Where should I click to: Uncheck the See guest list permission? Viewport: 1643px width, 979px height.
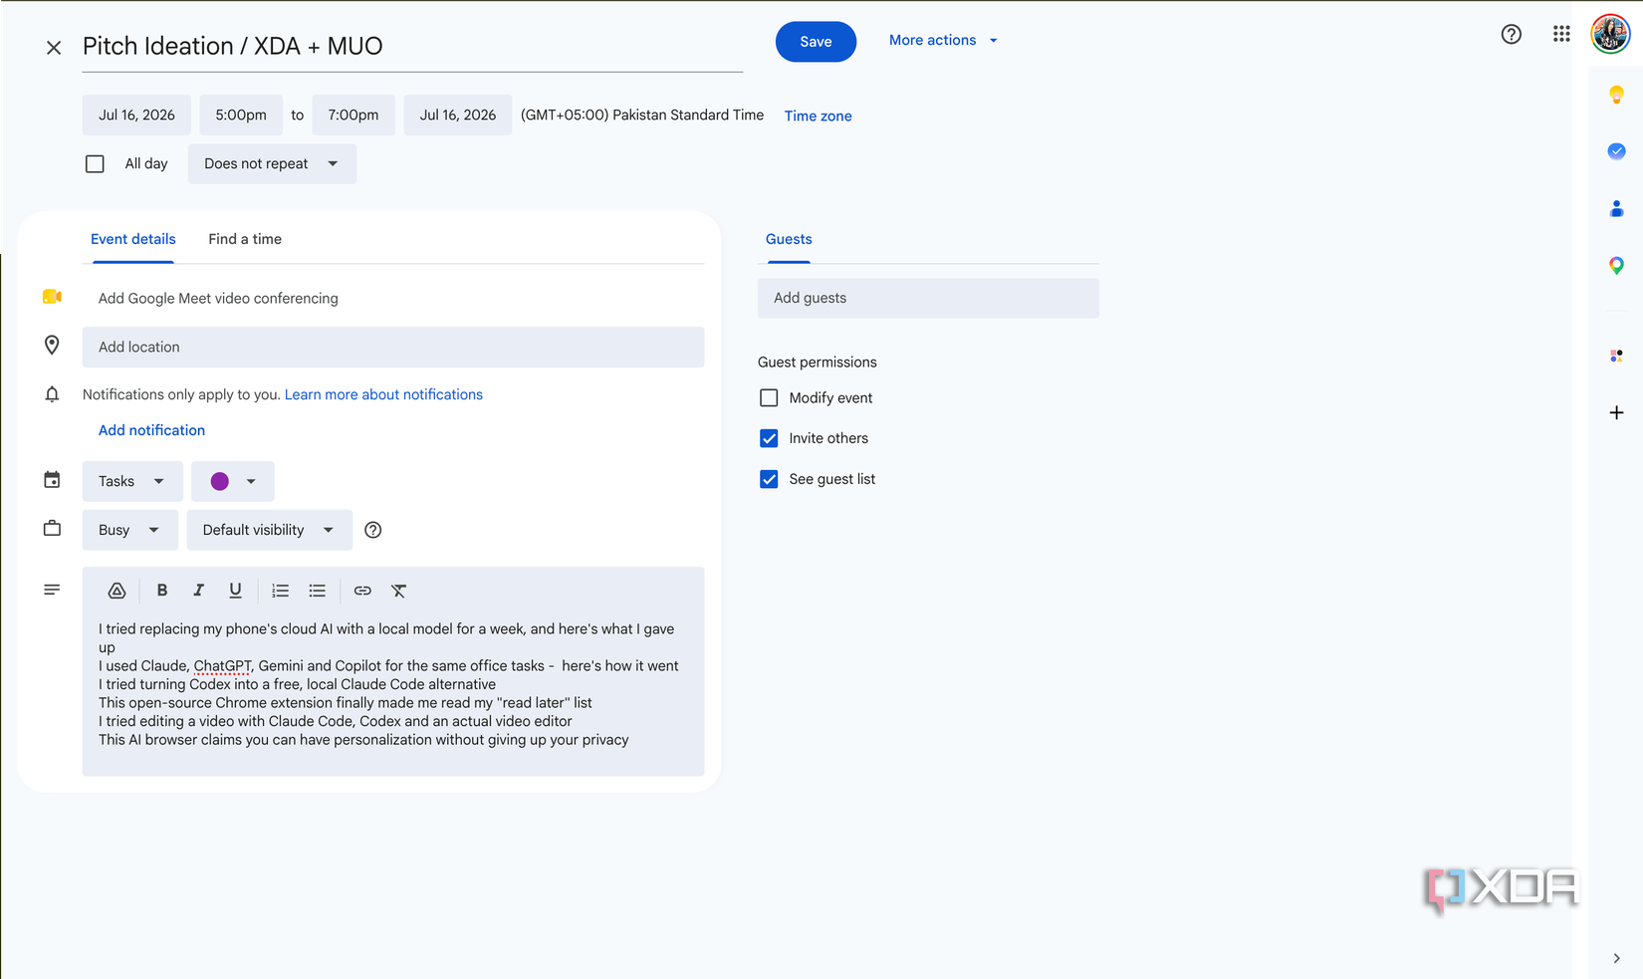coord(769,479)
